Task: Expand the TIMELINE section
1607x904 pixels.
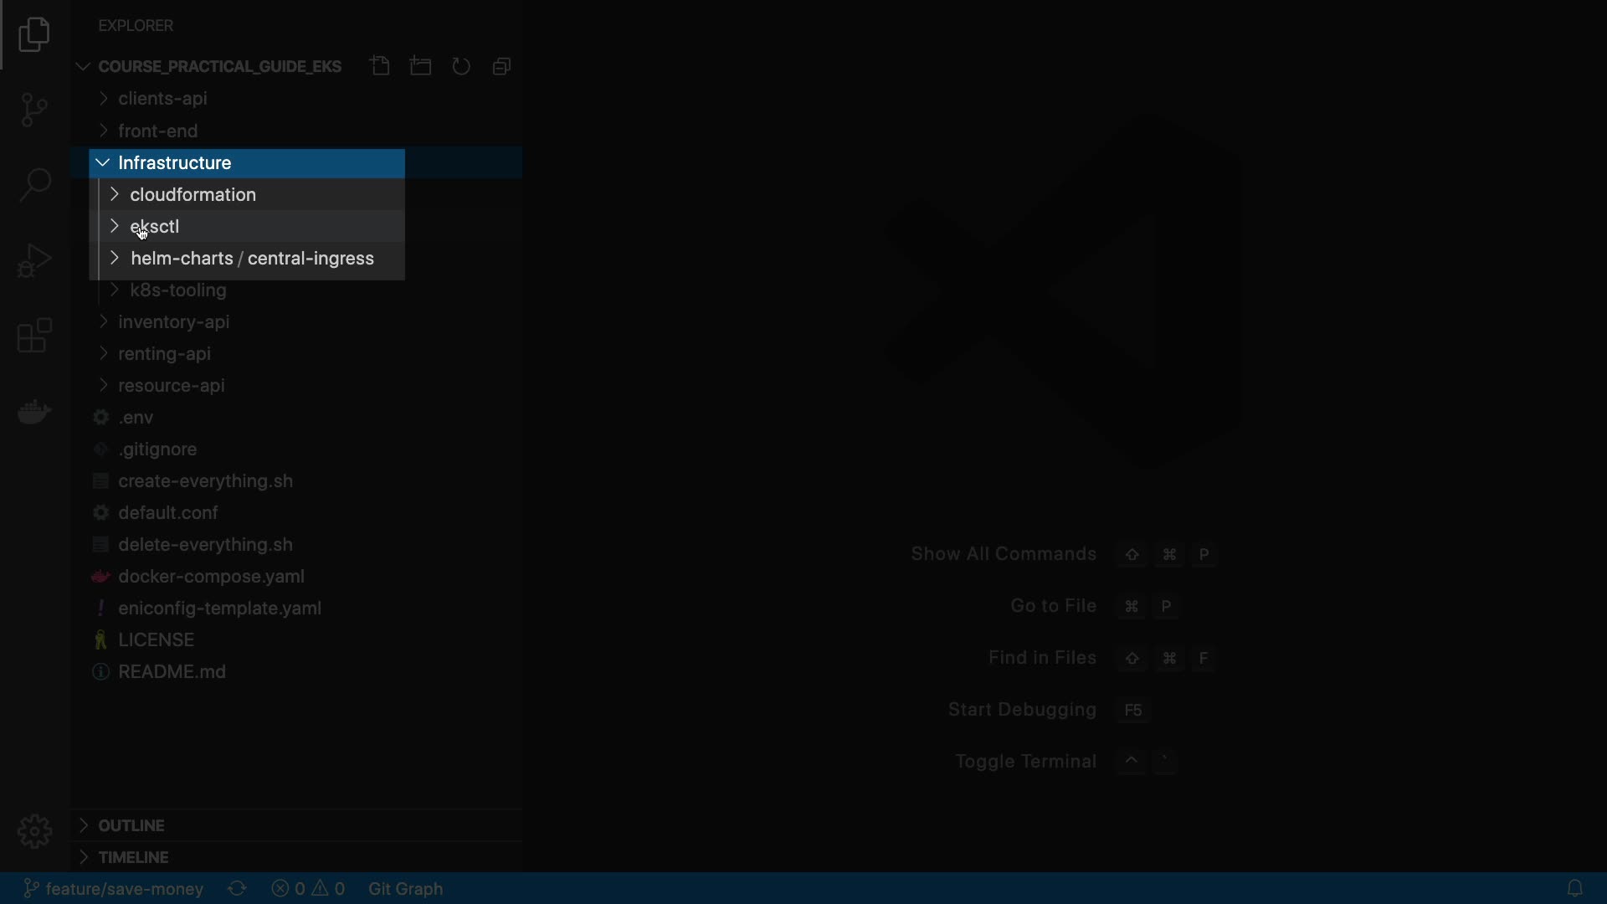Action: (133, 857)
